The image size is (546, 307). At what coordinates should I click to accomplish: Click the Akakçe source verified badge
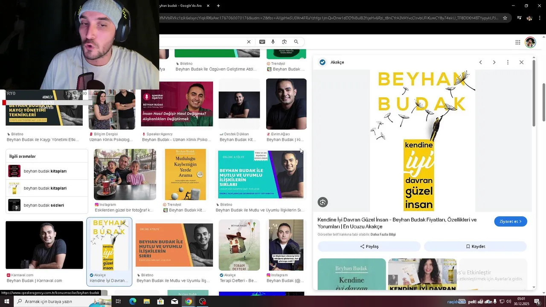(x=322, y=62)
